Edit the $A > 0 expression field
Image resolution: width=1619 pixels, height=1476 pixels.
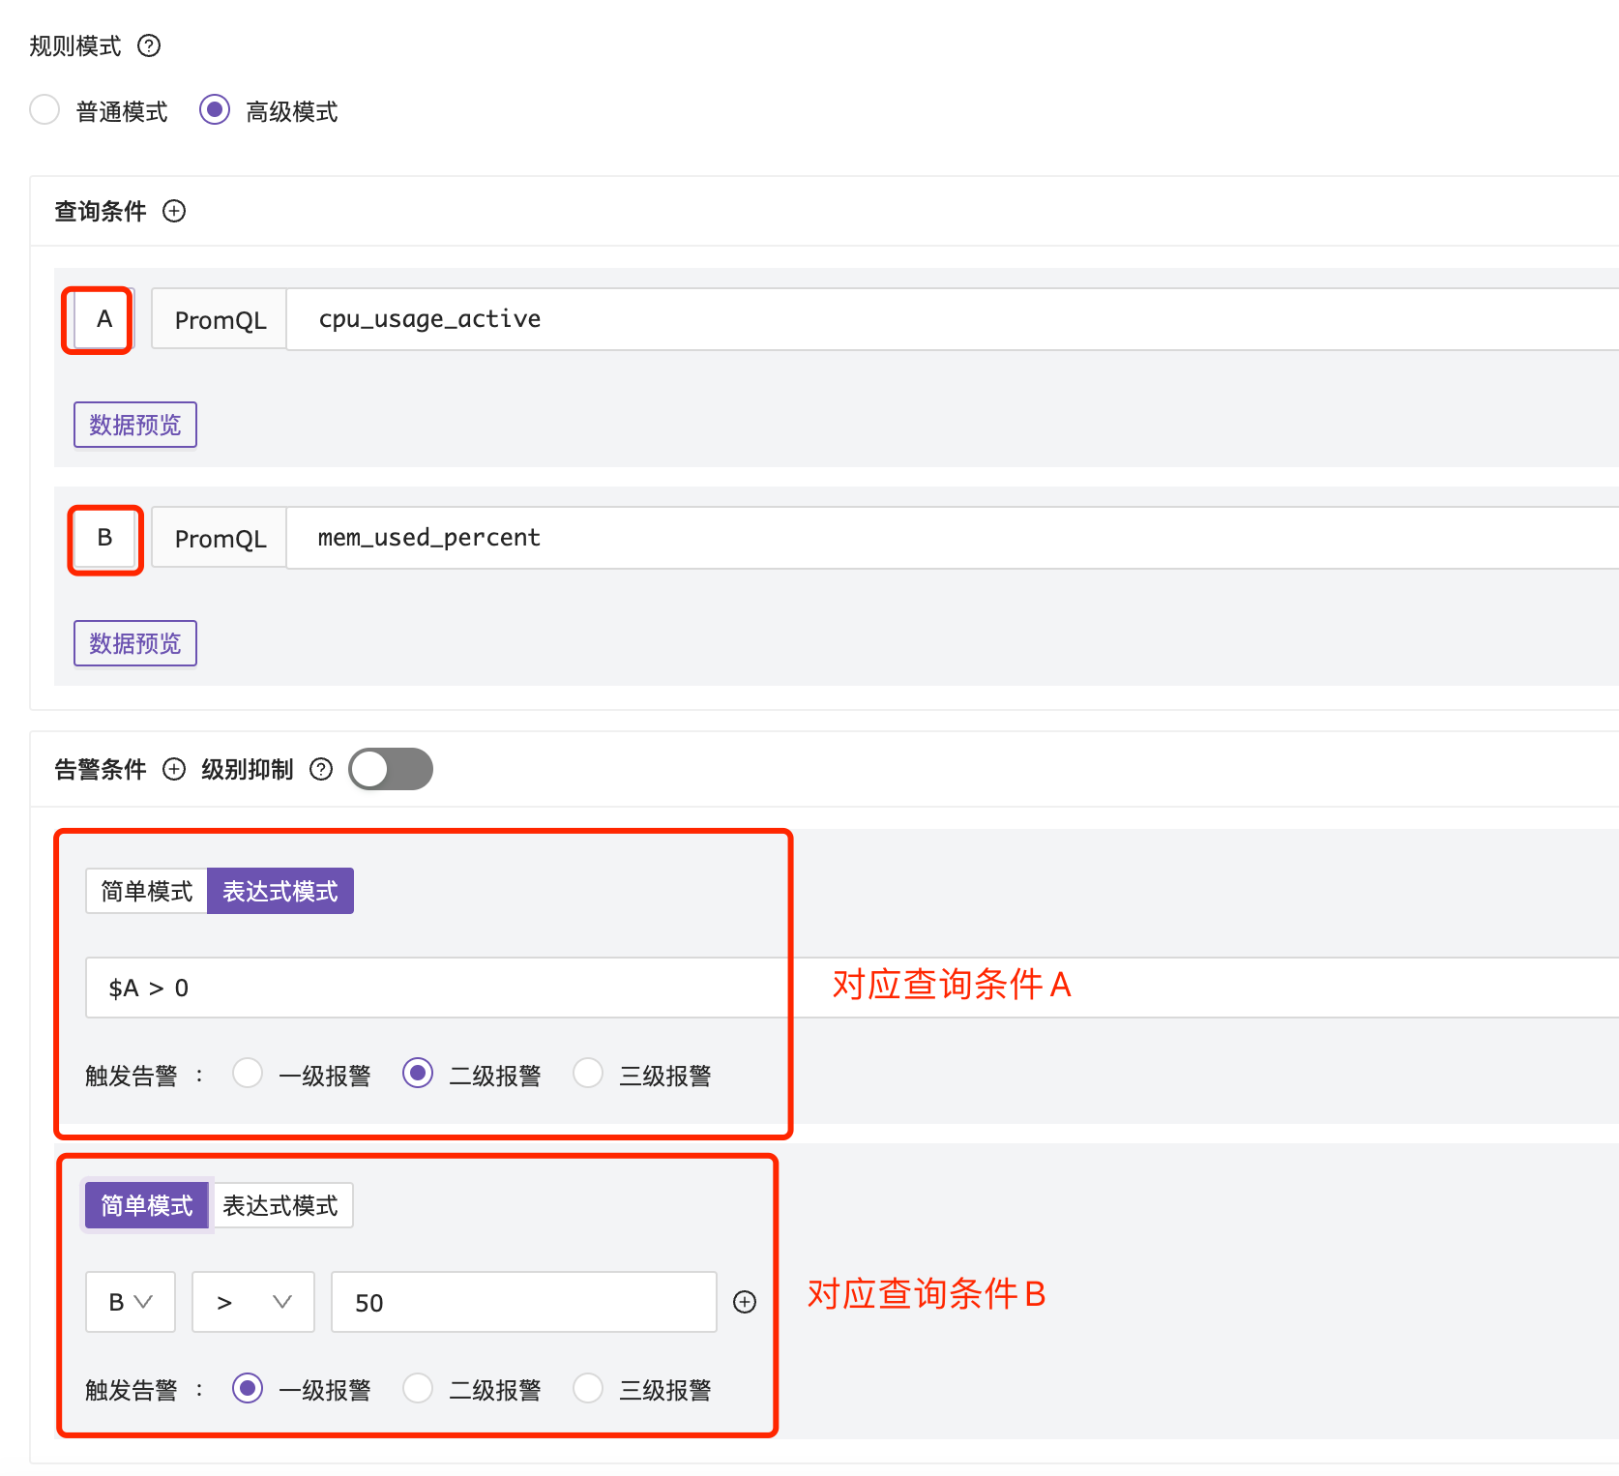tap(852, 988)
